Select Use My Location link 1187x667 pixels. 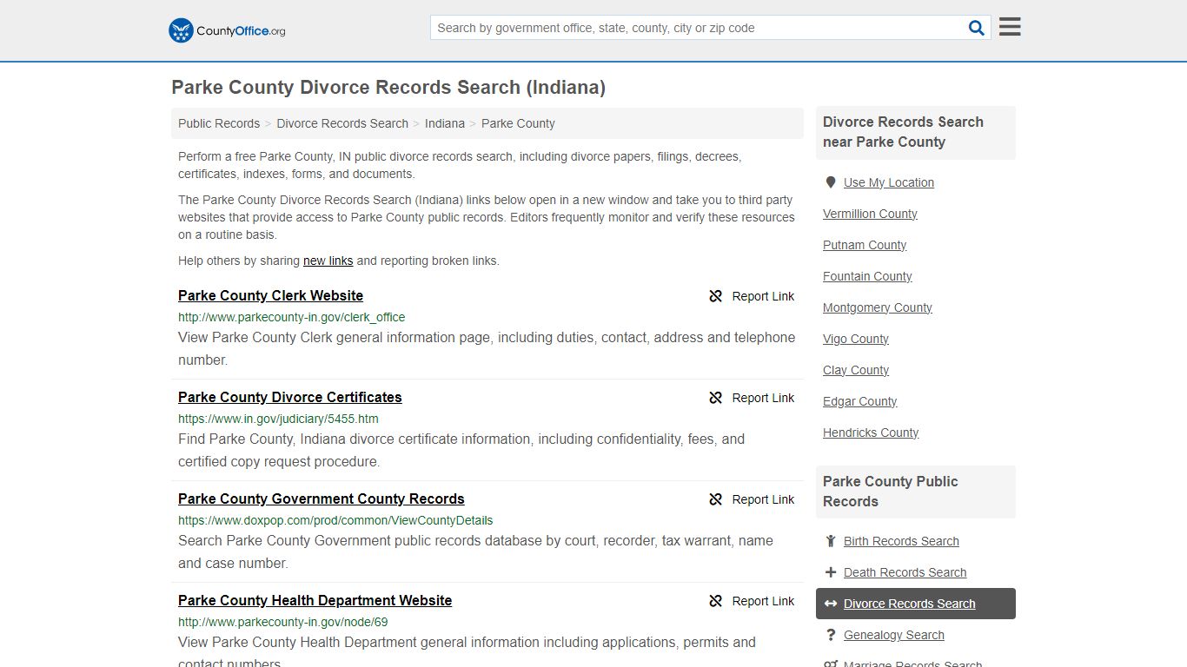889,182
